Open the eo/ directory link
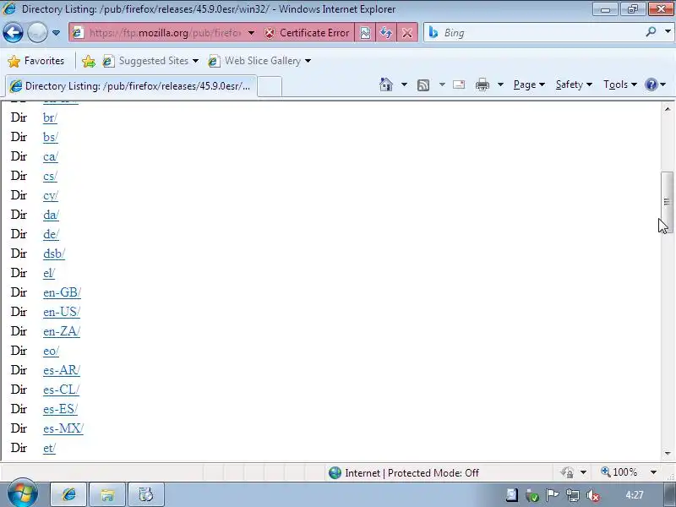This screenshot has height=507, width=676. [51, 351]
